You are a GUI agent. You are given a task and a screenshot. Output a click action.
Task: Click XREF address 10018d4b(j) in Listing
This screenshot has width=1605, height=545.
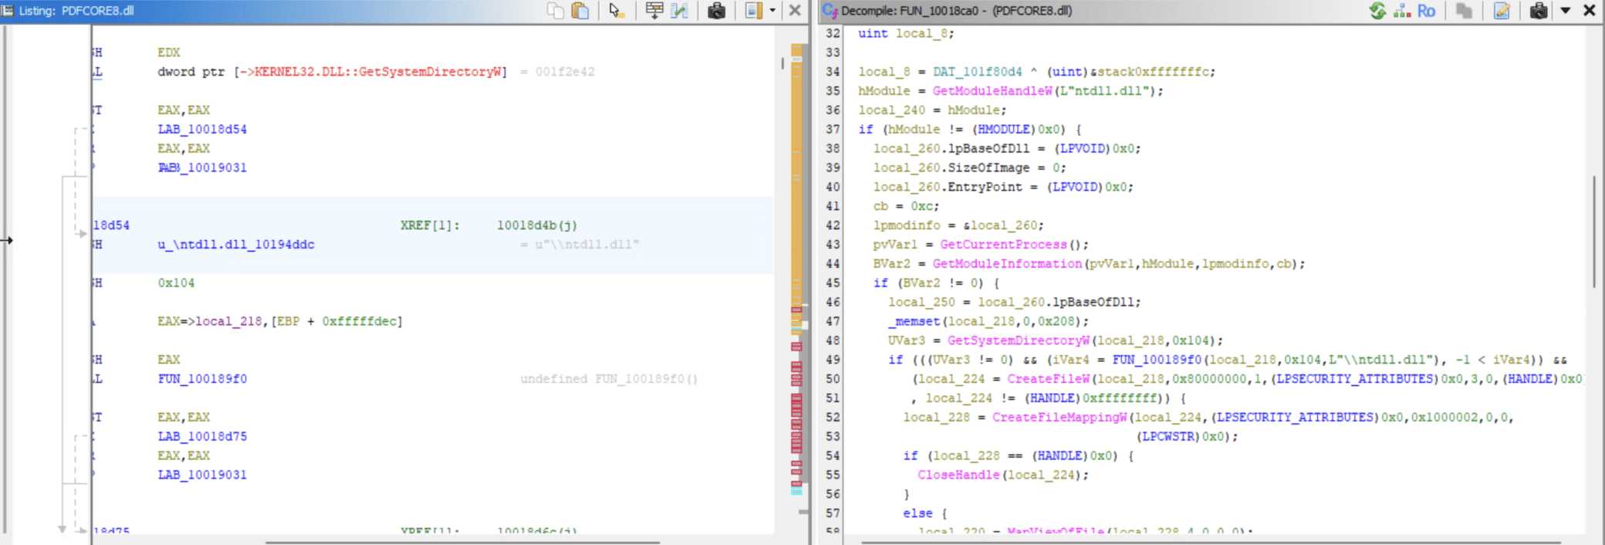[x=536, y=225]
